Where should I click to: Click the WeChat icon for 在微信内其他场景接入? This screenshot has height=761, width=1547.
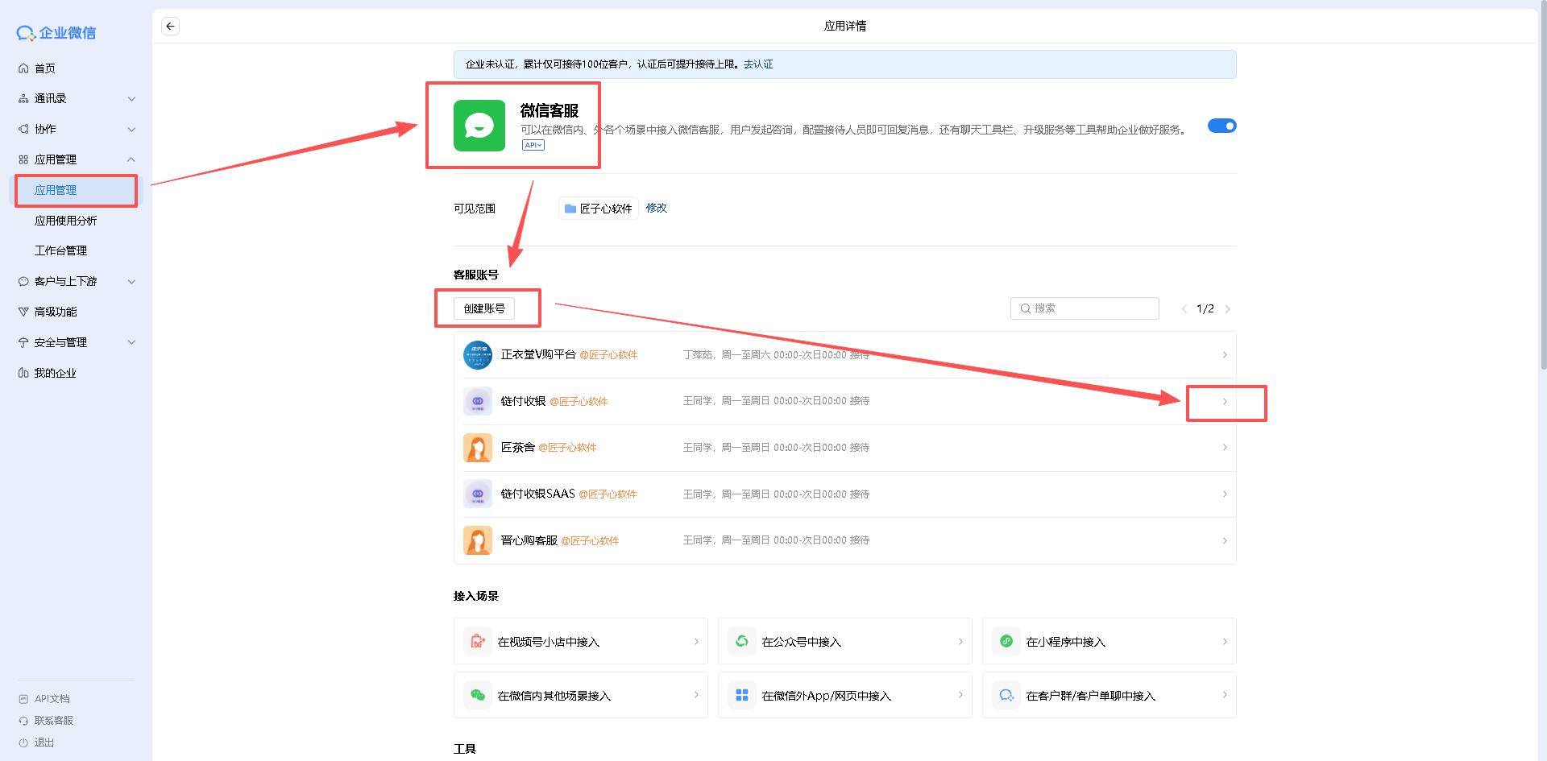tap(478, 696)
